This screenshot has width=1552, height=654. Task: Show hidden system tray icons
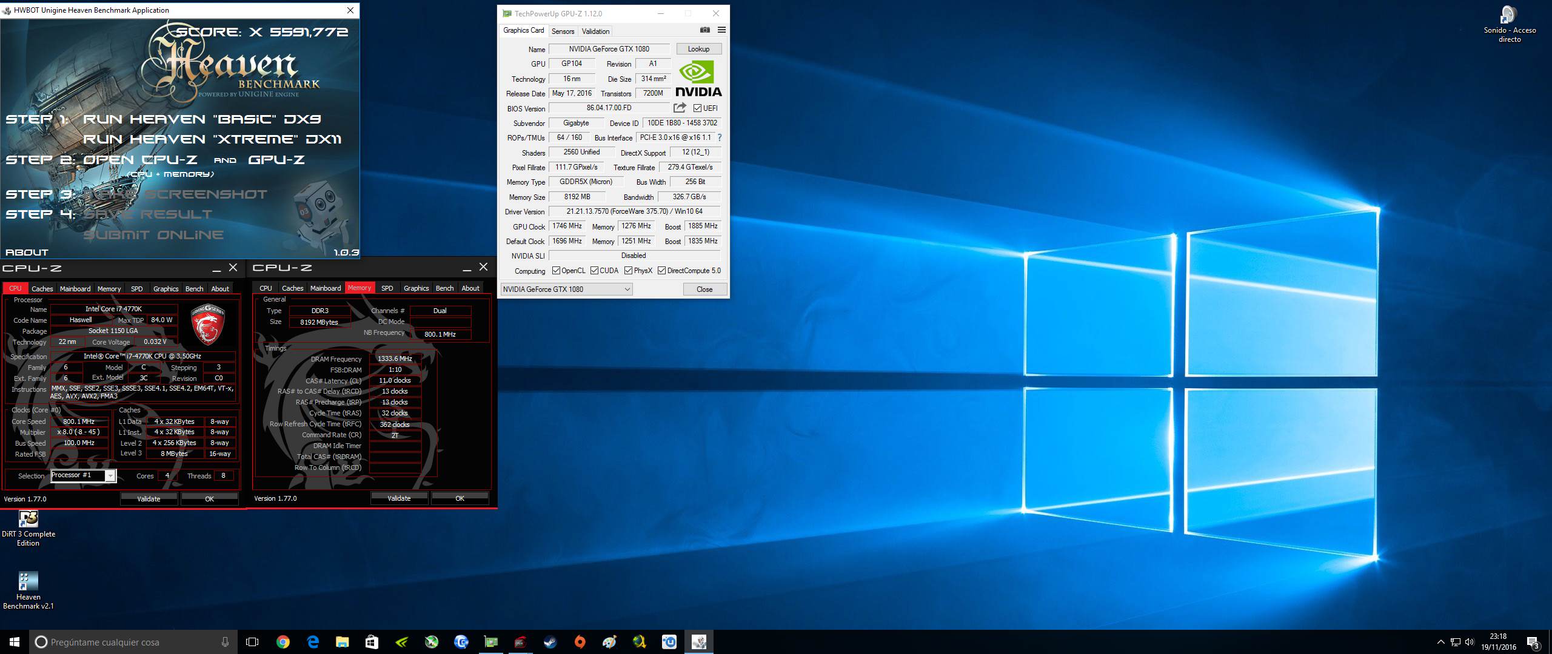click(1440, 642)
